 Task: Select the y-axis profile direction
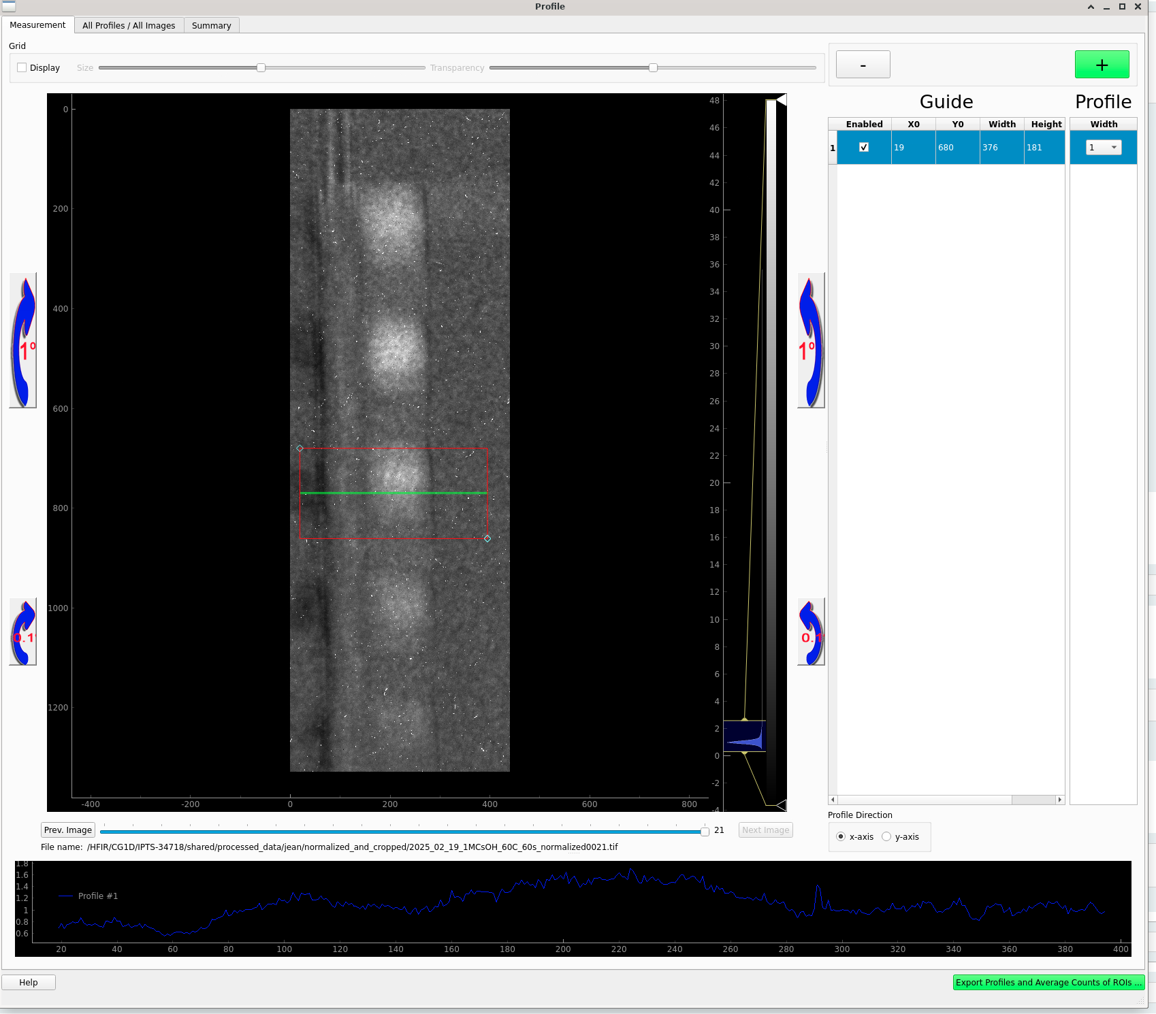(886, 836)
